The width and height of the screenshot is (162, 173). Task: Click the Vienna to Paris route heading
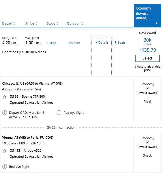tap(28, 137)
